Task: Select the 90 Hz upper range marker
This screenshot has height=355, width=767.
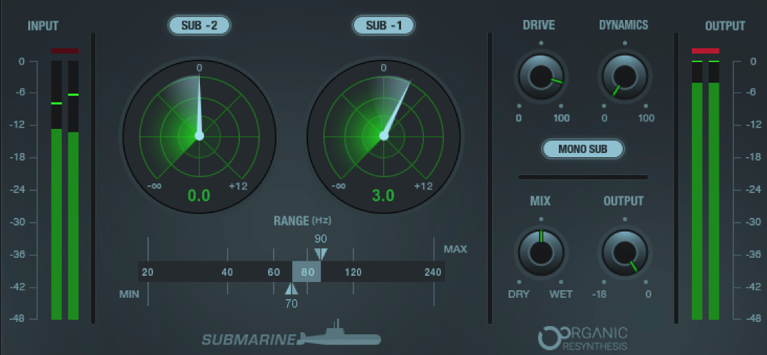Action: (320, 254)
